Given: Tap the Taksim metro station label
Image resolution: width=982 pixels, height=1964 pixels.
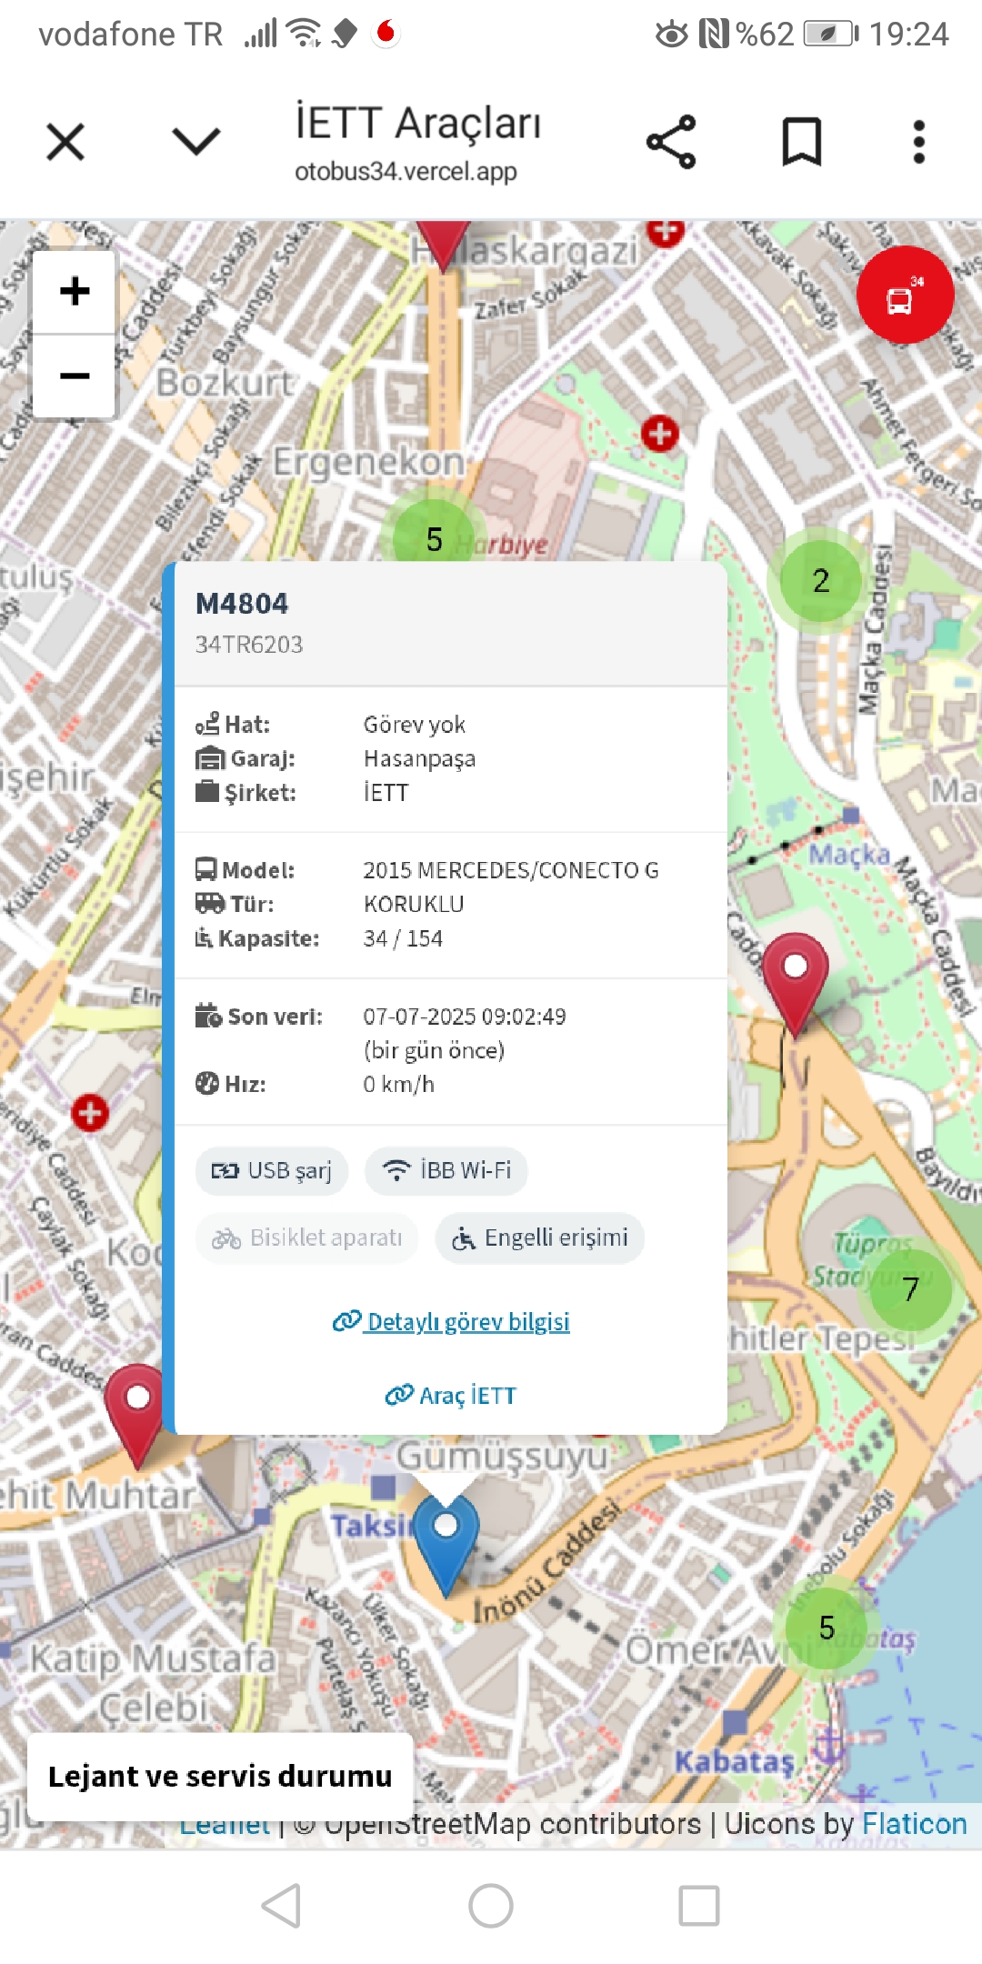Looking at the screenshot, I should pyautogui.click(x=371, y=1525).
